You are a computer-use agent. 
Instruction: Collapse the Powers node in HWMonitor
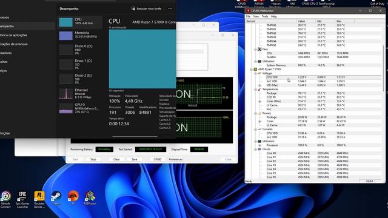coord(255,113)
